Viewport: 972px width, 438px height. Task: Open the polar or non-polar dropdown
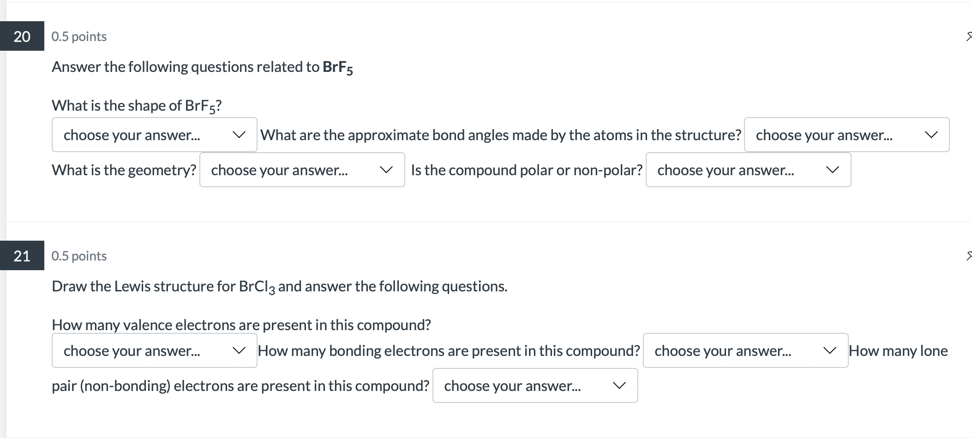pyautogui.click(x=748, y=170)
